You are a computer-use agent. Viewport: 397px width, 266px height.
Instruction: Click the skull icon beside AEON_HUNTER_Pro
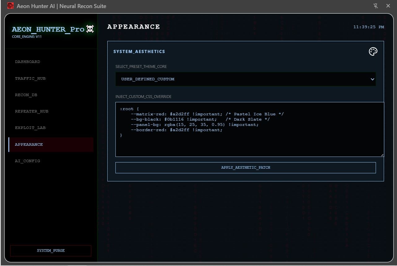click(89, 29)
